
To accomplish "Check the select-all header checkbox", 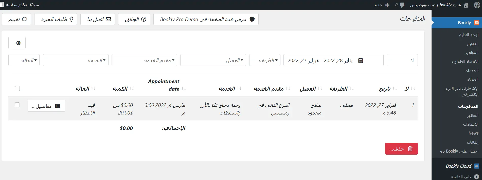I will pos(17,89).
